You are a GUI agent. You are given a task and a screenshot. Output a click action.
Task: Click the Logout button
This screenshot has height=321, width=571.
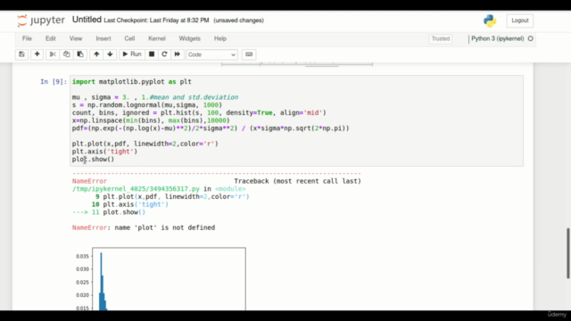519,21
